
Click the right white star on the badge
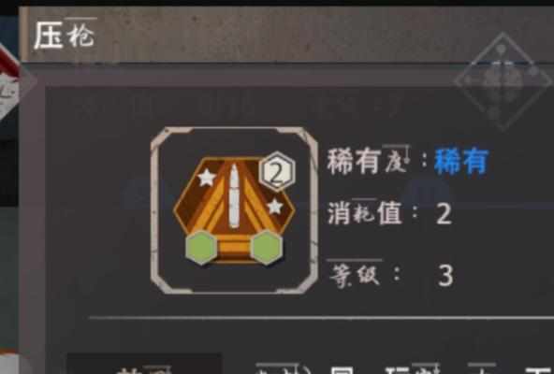pyautogui.click(x=275, y=207)
